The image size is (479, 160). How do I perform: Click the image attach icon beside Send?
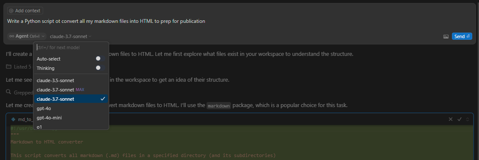pos(446,37)
